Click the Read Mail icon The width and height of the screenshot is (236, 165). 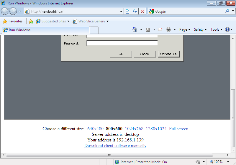click(160, 29)
